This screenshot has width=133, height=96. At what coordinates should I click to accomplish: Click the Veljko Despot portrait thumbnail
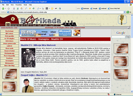(28, 85)
